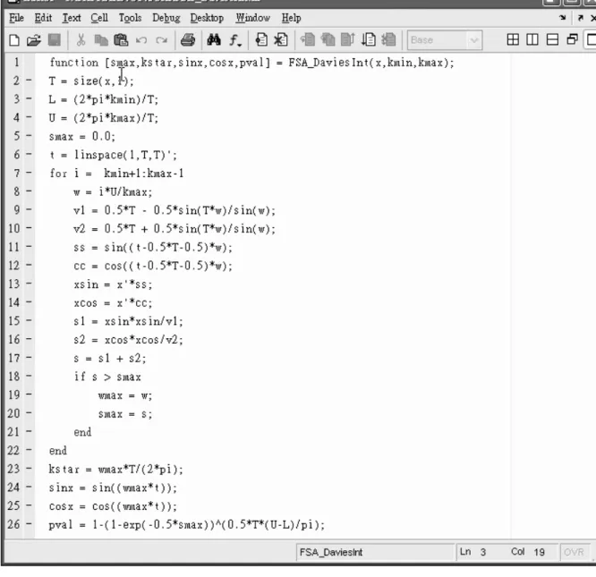
Task: Open a file with the folder icon
Action: 34,40
